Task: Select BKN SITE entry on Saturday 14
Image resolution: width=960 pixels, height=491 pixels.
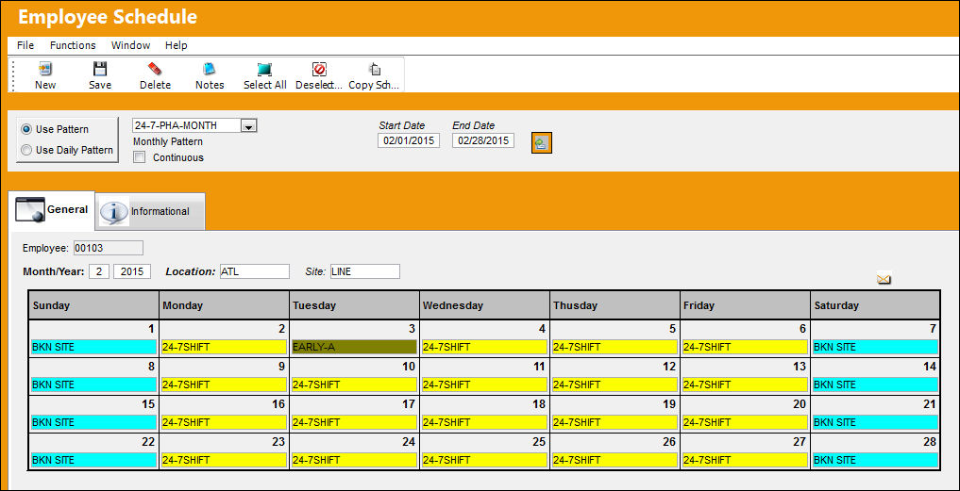Action: pyautogui.click(x=875, y=385)
